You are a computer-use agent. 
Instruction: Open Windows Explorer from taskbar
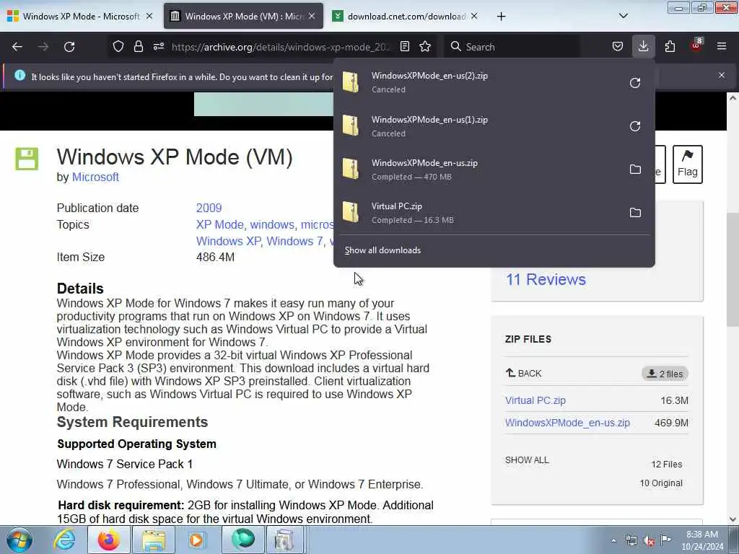(154, 540)
